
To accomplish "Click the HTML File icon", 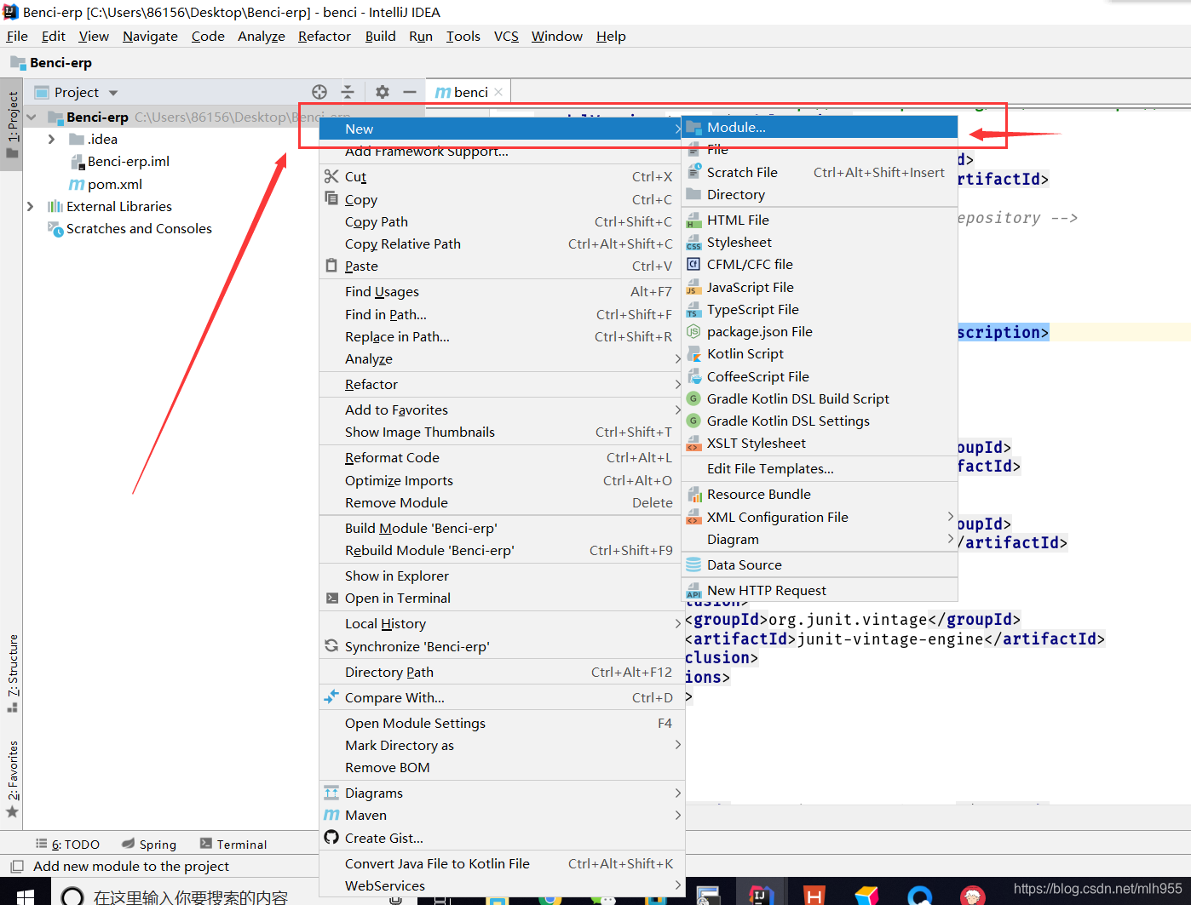I will 693,220.
